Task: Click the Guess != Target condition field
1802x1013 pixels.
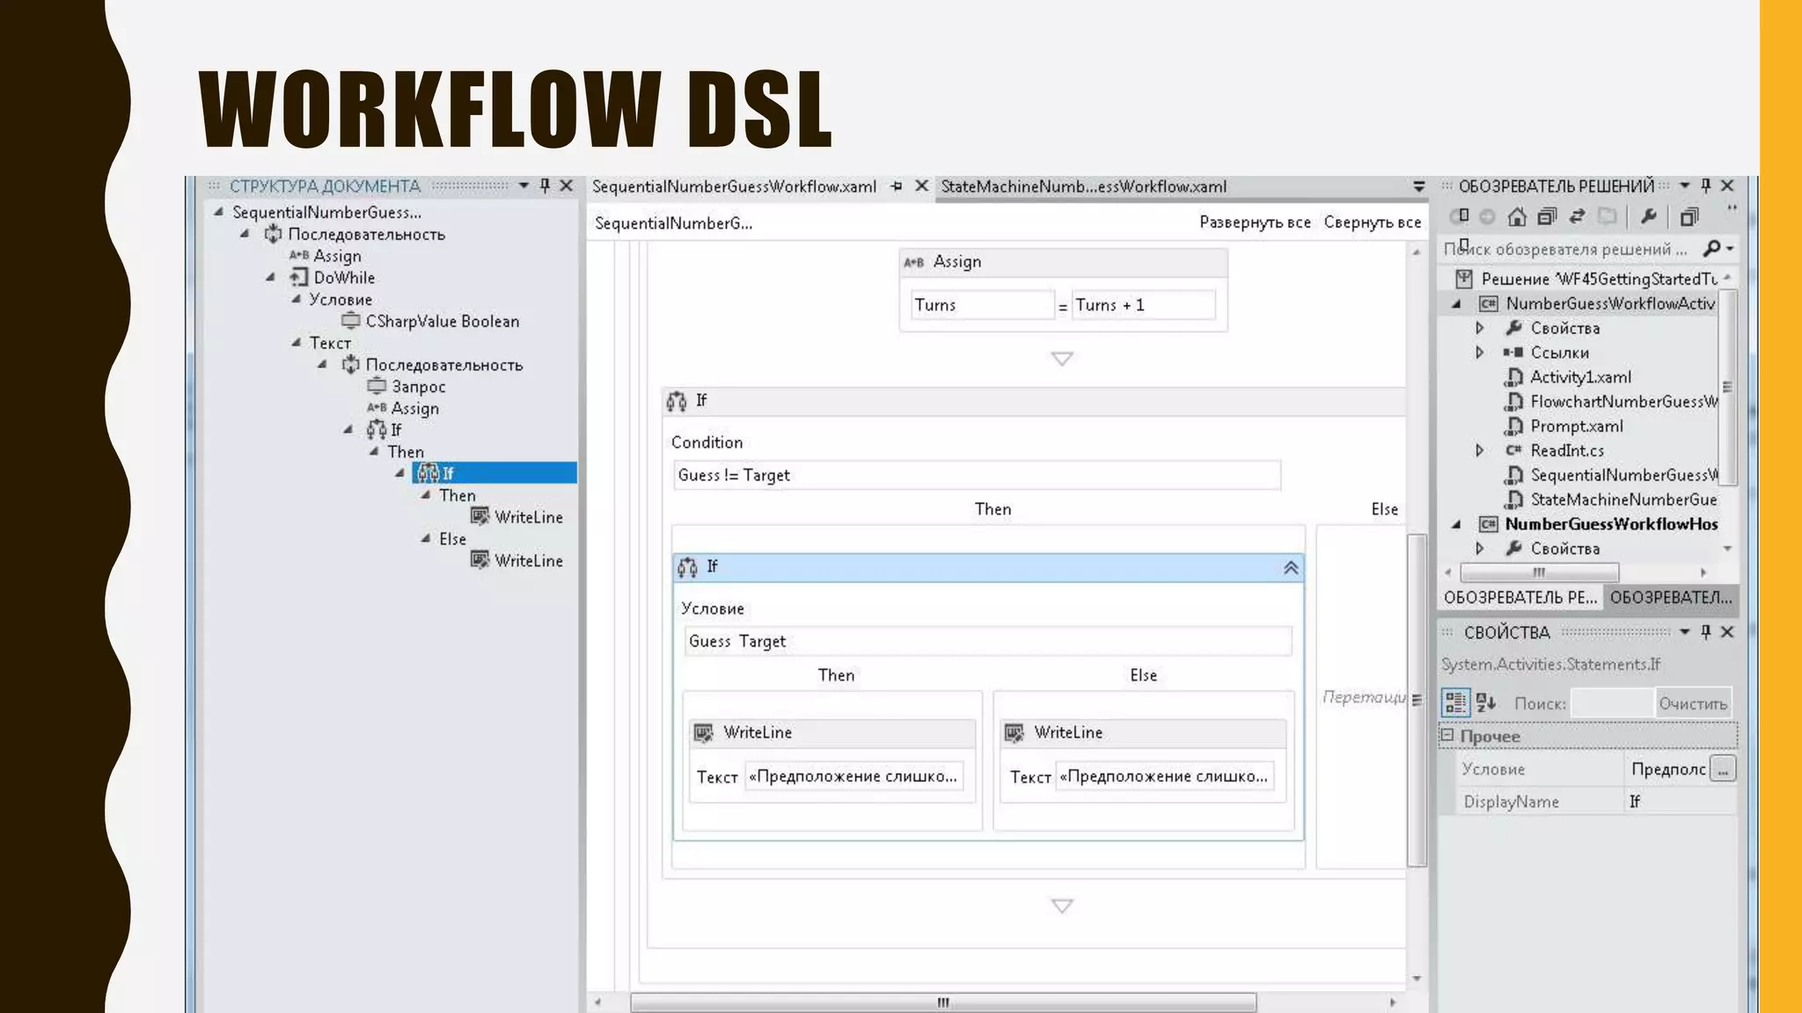Action: 977,475
